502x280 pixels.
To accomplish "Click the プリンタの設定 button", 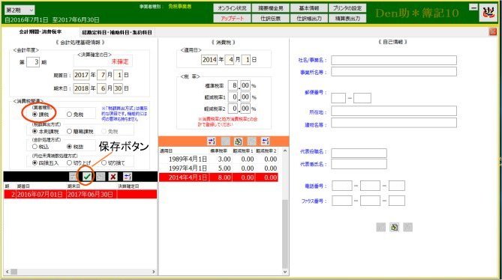I will [x=347, y=8].
